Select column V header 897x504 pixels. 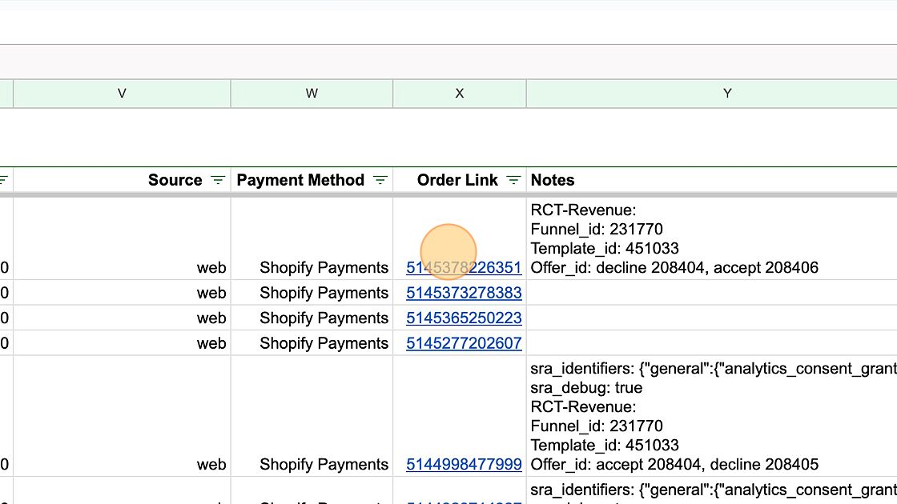click(122, 94)
